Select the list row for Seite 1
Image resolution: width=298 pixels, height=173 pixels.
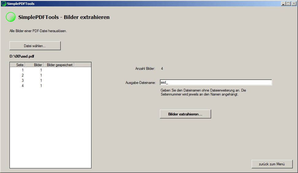pos(50,70)
